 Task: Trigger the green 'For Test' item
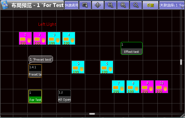coord(35,96)
